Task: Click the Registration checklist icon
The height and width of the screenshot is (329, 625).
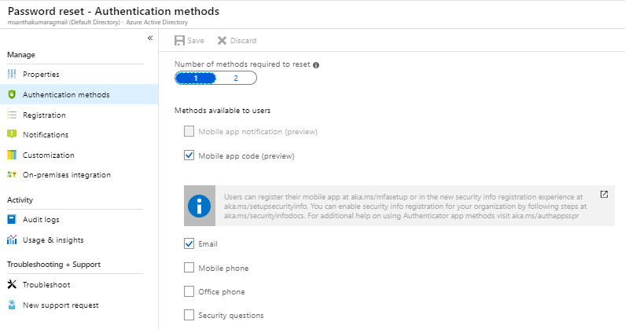Action: point(12,115)
